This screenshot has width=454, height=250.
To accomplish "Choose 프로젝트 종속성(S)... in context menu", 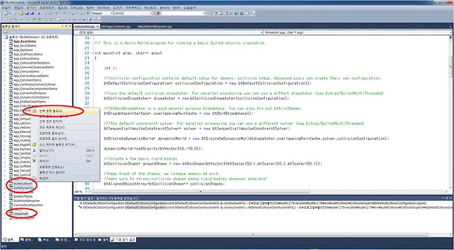I will pos(52,133).
